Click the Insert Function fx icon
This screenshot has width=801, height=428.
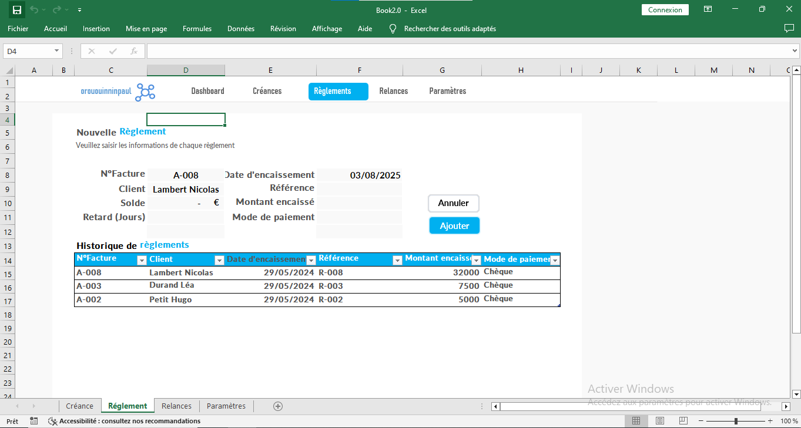134,51
